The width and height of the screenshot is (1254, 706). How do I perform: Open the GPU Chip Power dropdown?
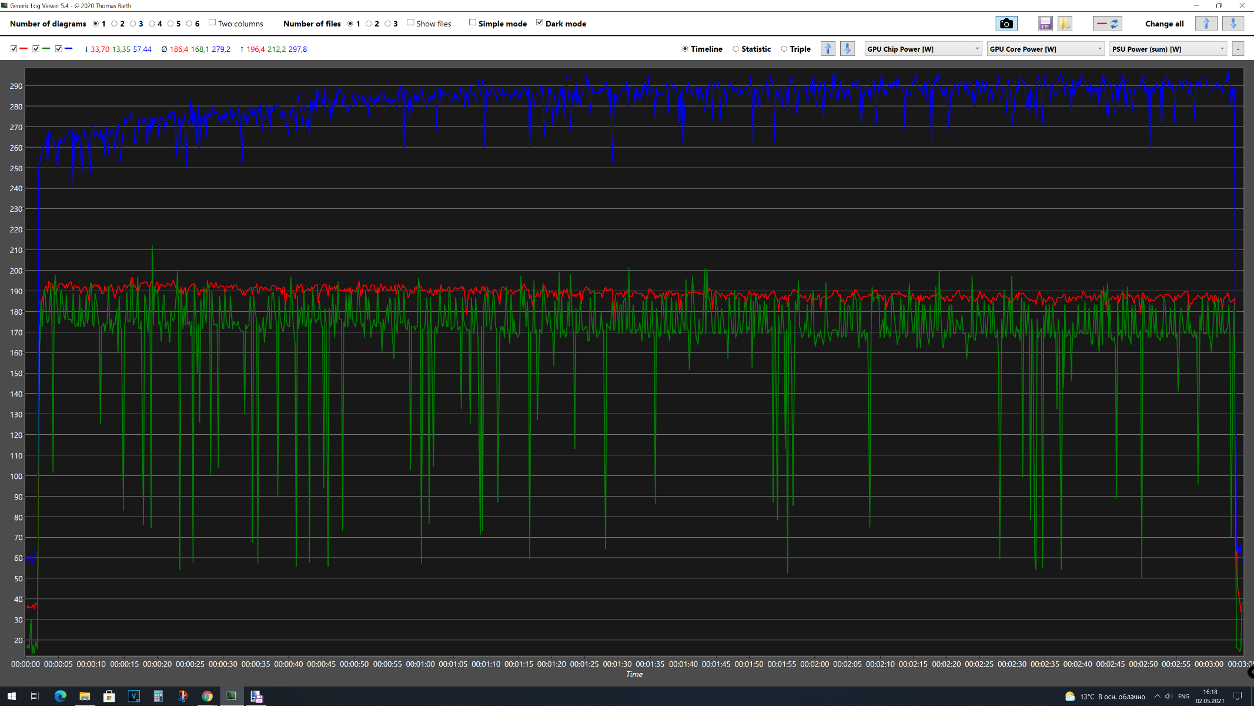923,49
